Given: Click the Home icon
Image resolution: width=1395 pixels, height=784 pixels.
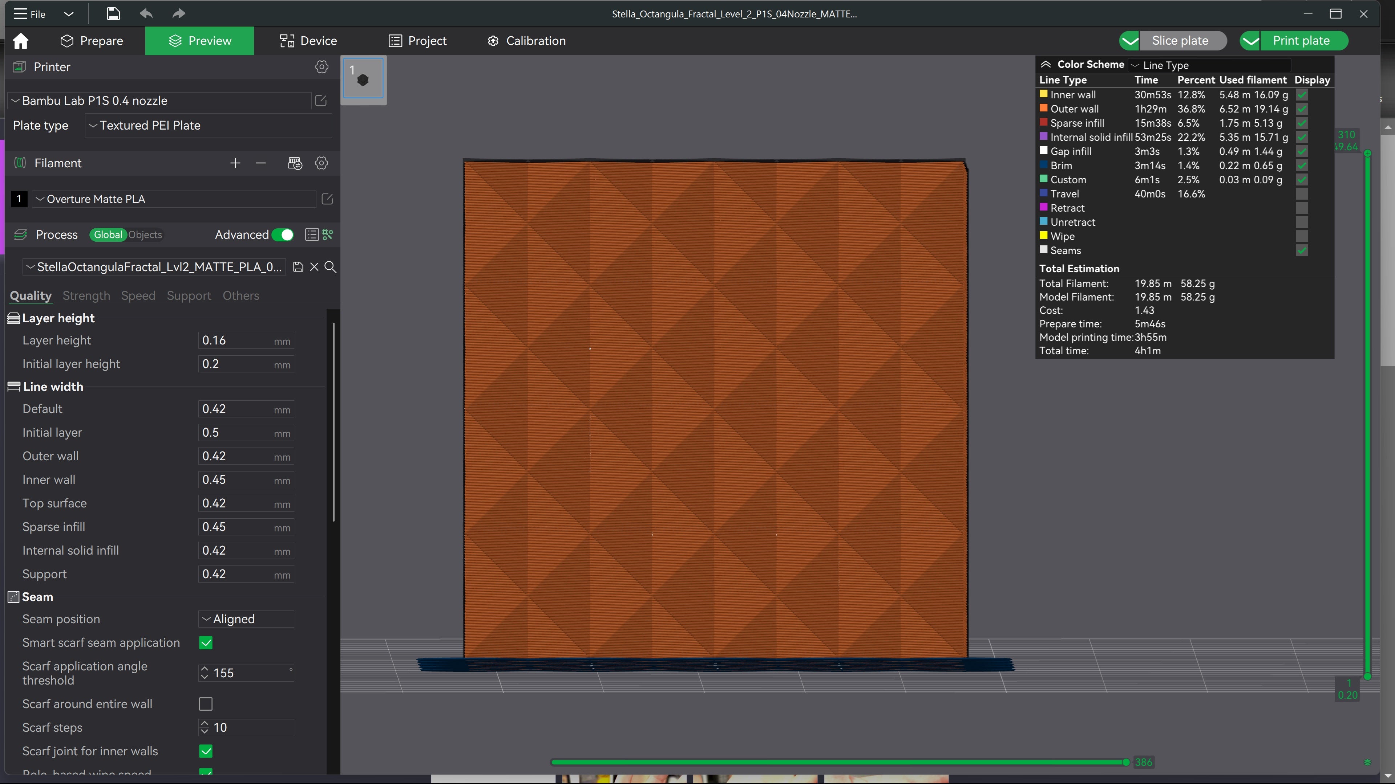Looking at the screenshot, I should tap(21, 41).
